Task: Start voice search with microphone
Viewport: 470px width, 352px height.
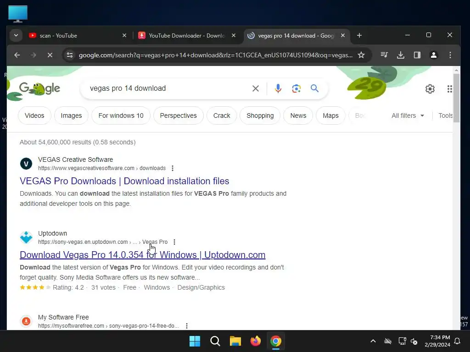Action: point(278,88)
